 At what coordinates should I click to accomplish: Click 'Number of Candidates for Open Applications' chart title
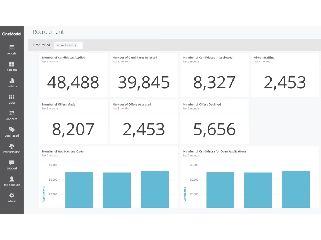(215, 151)
